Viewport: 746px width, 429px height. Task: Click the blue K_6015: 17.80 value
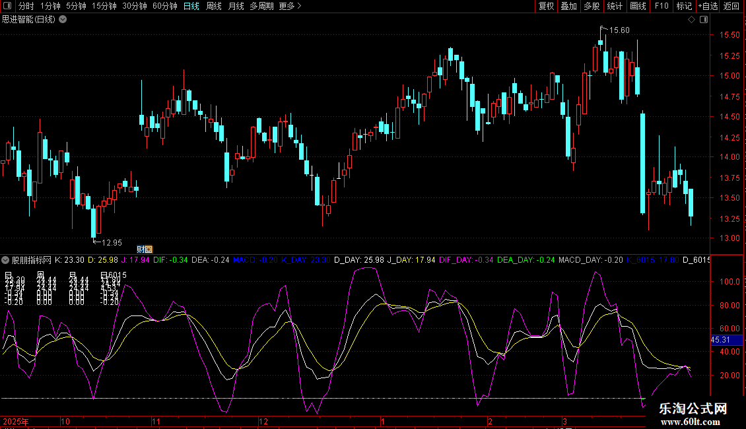pyautogui.click(x=653, y=260)
